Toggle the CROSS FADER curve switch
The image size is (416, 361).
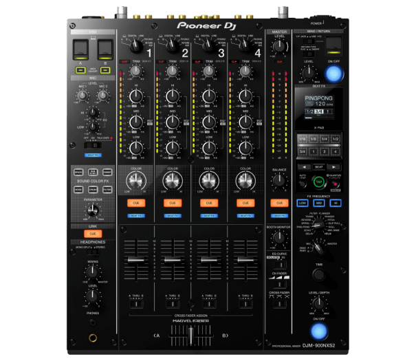pos(279,304)
